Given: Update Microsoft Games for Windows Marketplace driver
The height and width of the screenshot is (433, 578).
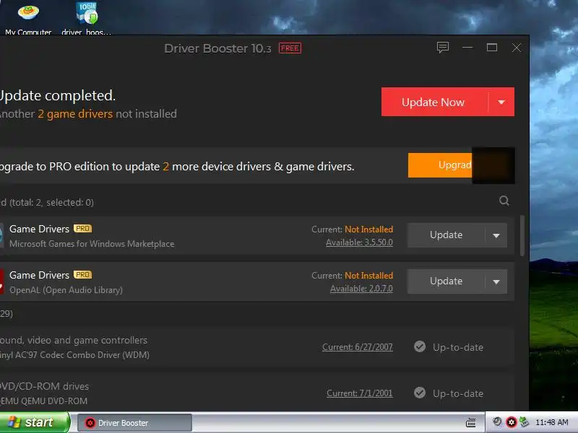Looking at the screenshot, I should click(x=446, y=235).
